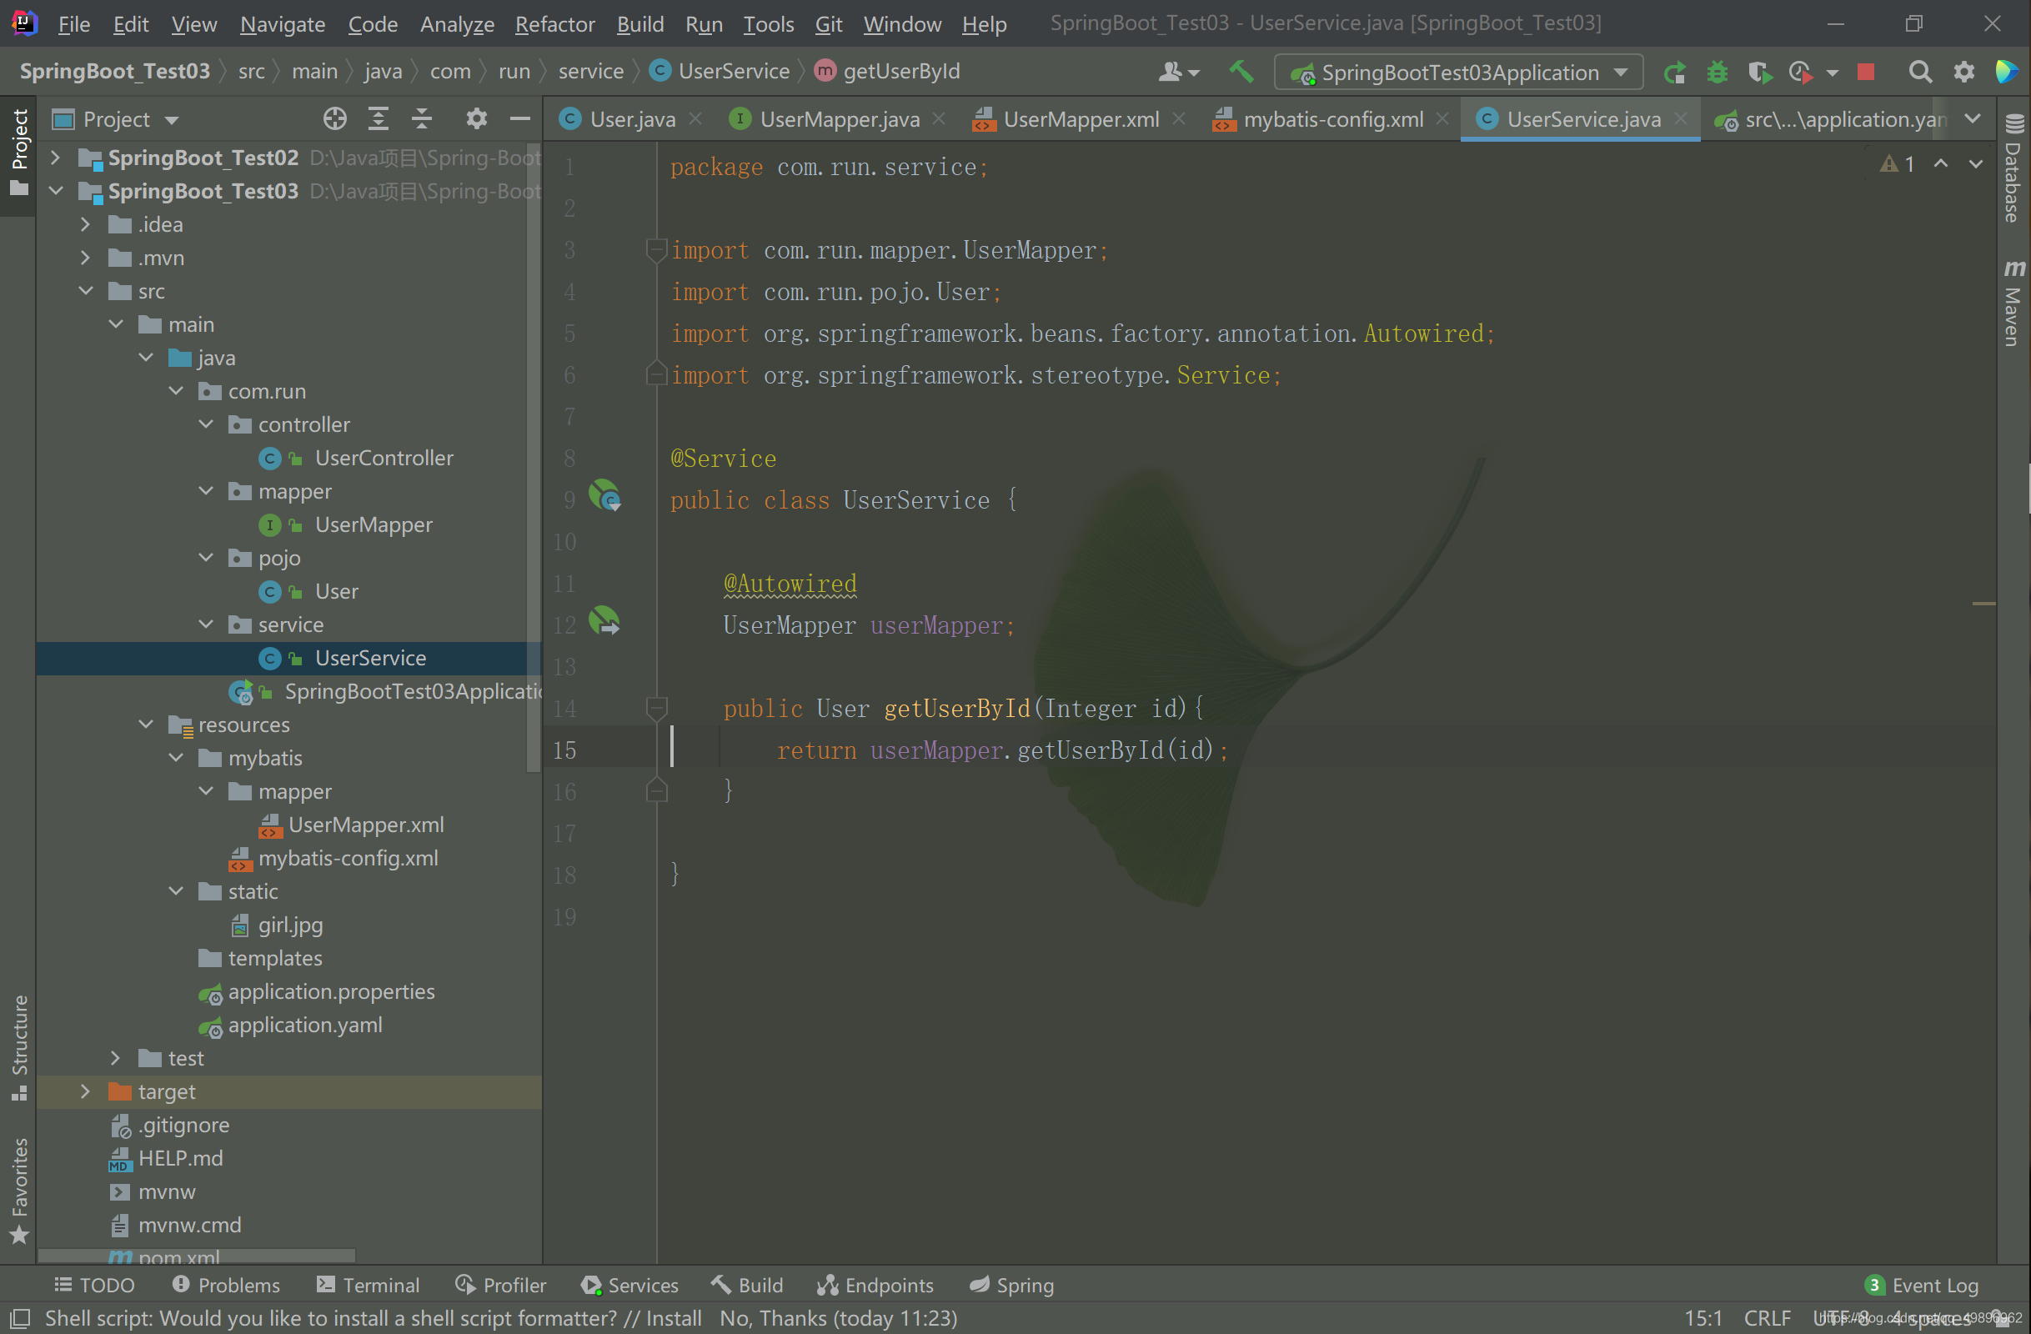2031x1334 pixels.
Task: Click Install link for shell script formatter
Action: coord(674,1318)
